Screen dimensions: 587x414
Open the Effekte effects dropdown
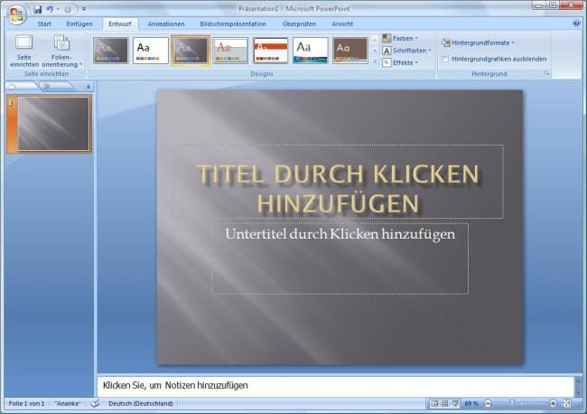[400, 62]
